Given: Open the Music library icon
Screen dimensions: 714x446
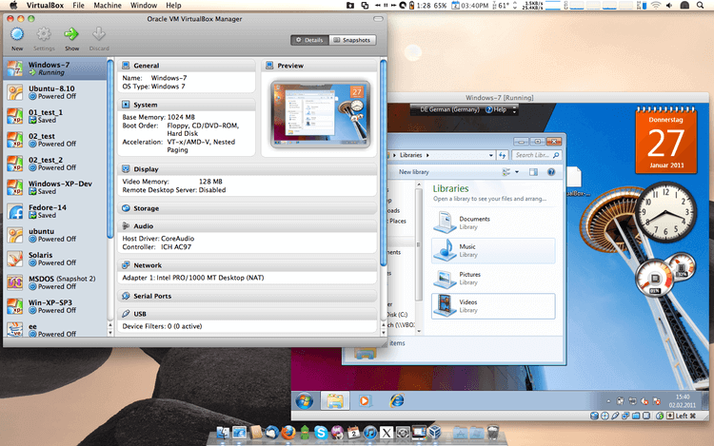Looking at the screenshot, I should (445, 250).
